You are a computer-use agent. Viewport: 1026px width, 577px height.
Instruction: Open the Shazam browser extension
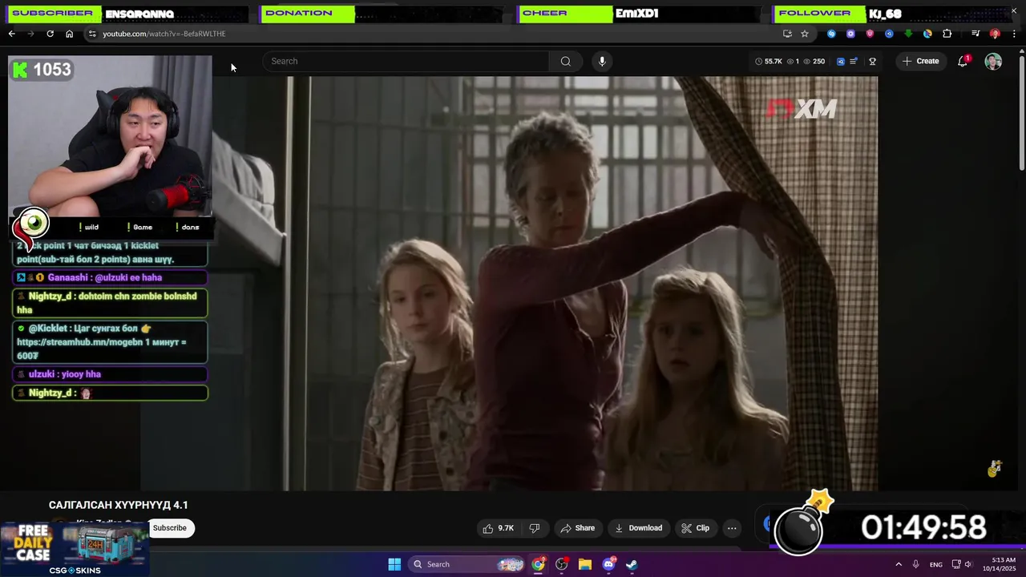(x=831, y=34)
